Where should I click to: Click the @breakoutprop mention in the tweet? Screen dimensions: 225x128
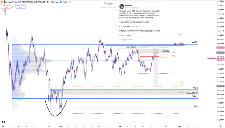pyautogui.click(x=139, y=22)
